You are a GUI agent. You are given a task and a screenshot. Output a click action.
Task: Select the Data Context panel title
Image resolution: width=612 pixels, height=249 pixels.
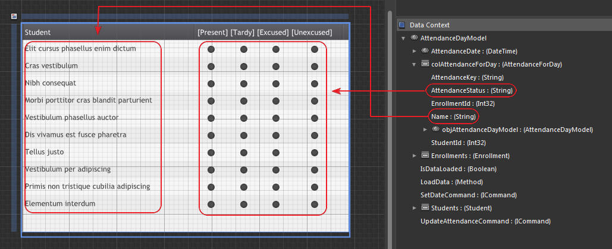tap(429, 25)
